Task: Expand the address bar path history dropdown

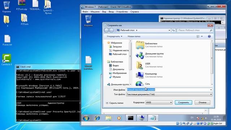Action: point(169,30)
